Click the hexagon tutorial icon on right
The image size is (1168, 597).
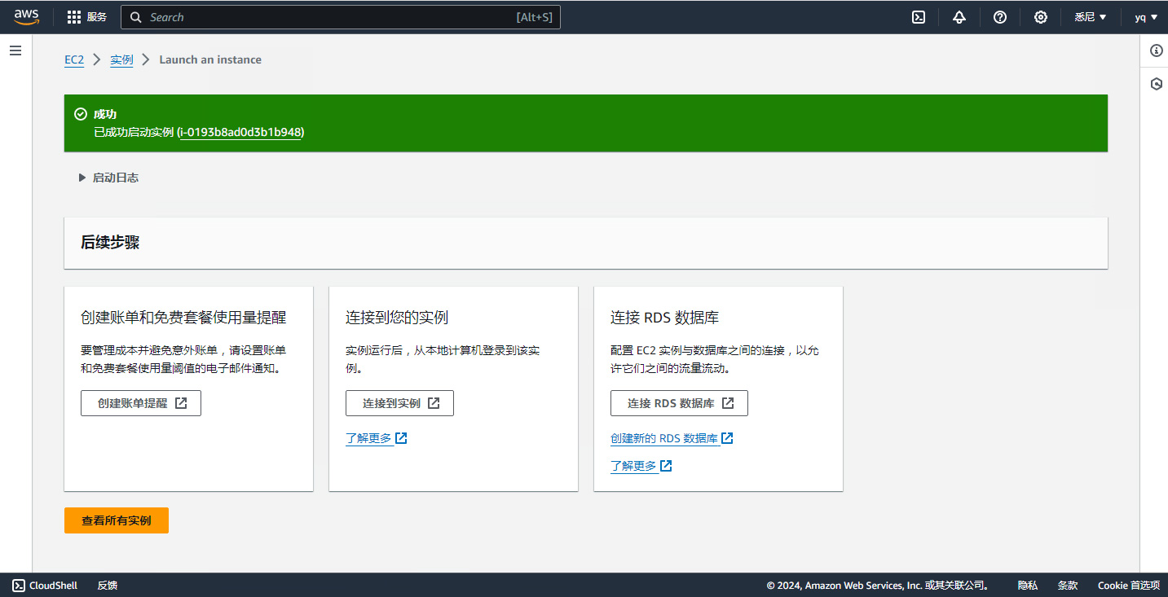(x=1156, y=84)
